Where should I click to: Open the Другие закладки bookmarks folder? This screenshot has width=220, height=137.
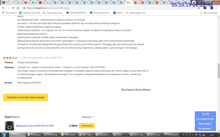pos(208,13)
